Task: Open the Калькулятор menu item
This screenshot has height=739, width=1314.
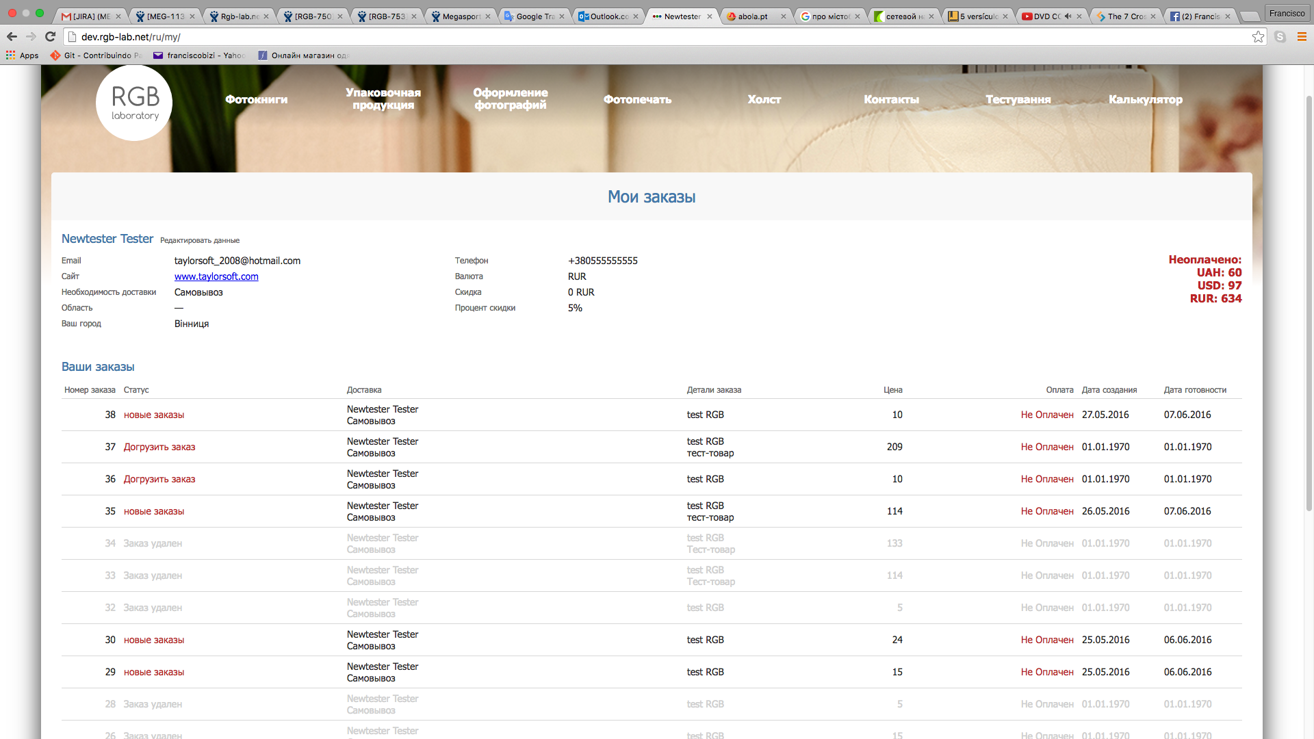Action: [1145, 99]
